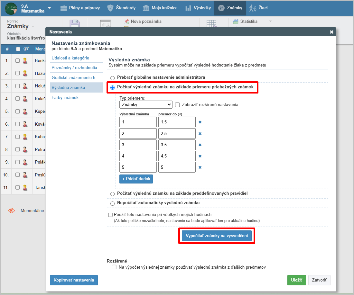Image resolution: width=354 pixels, height=295 pixels.
Task: Click the hidden eye icon below student list
Action: coord(12,211)
